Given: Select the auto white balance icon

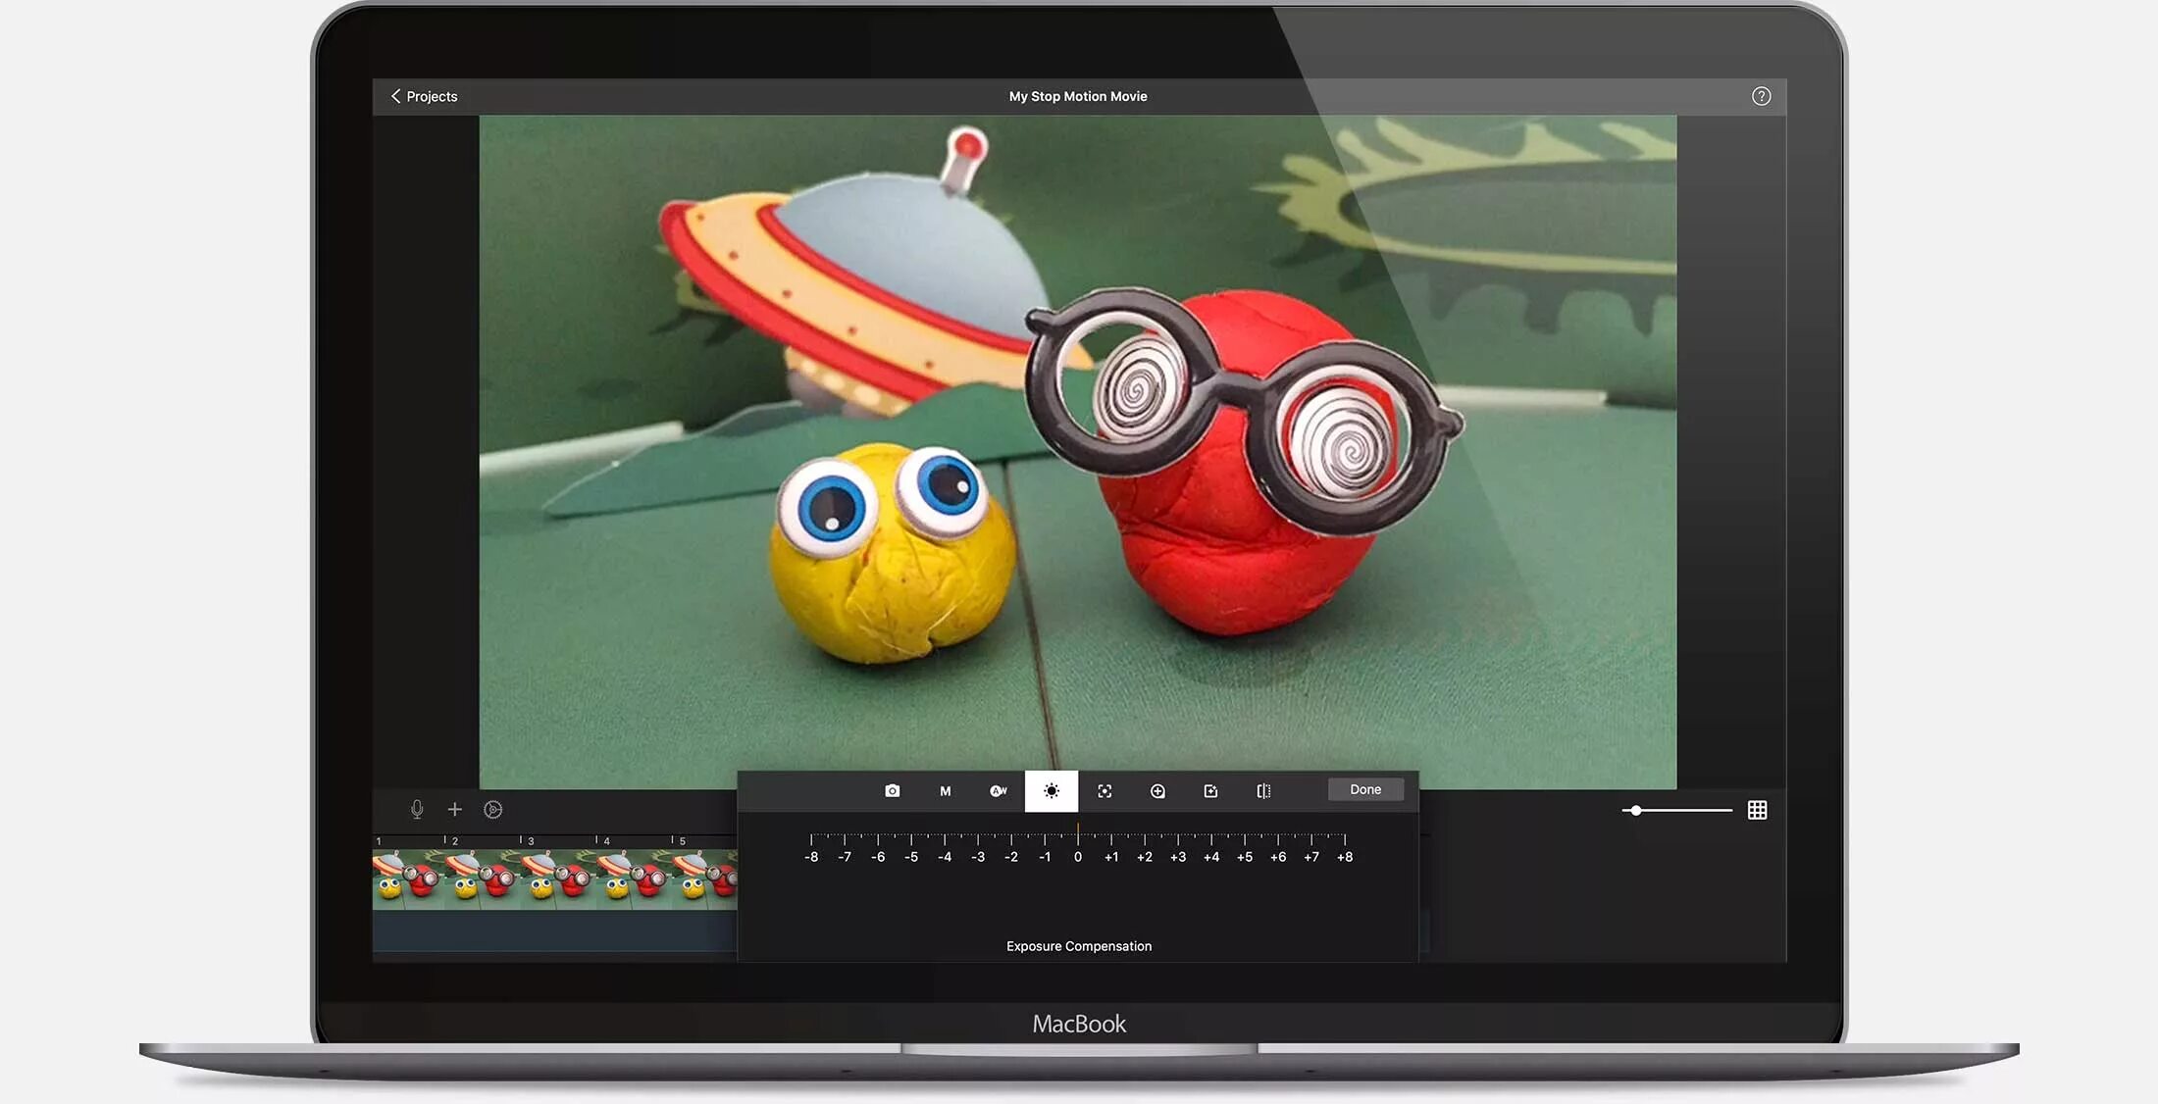Looking at the screenshot, I should click(x=998, y=791).
